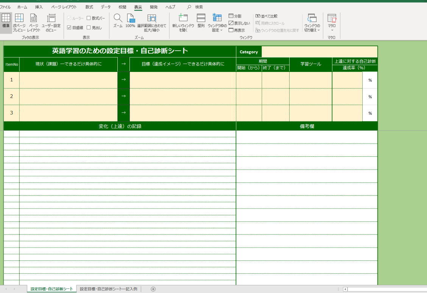Click the search magnifier icon beside 検索
427x293 pixels.
189,7
